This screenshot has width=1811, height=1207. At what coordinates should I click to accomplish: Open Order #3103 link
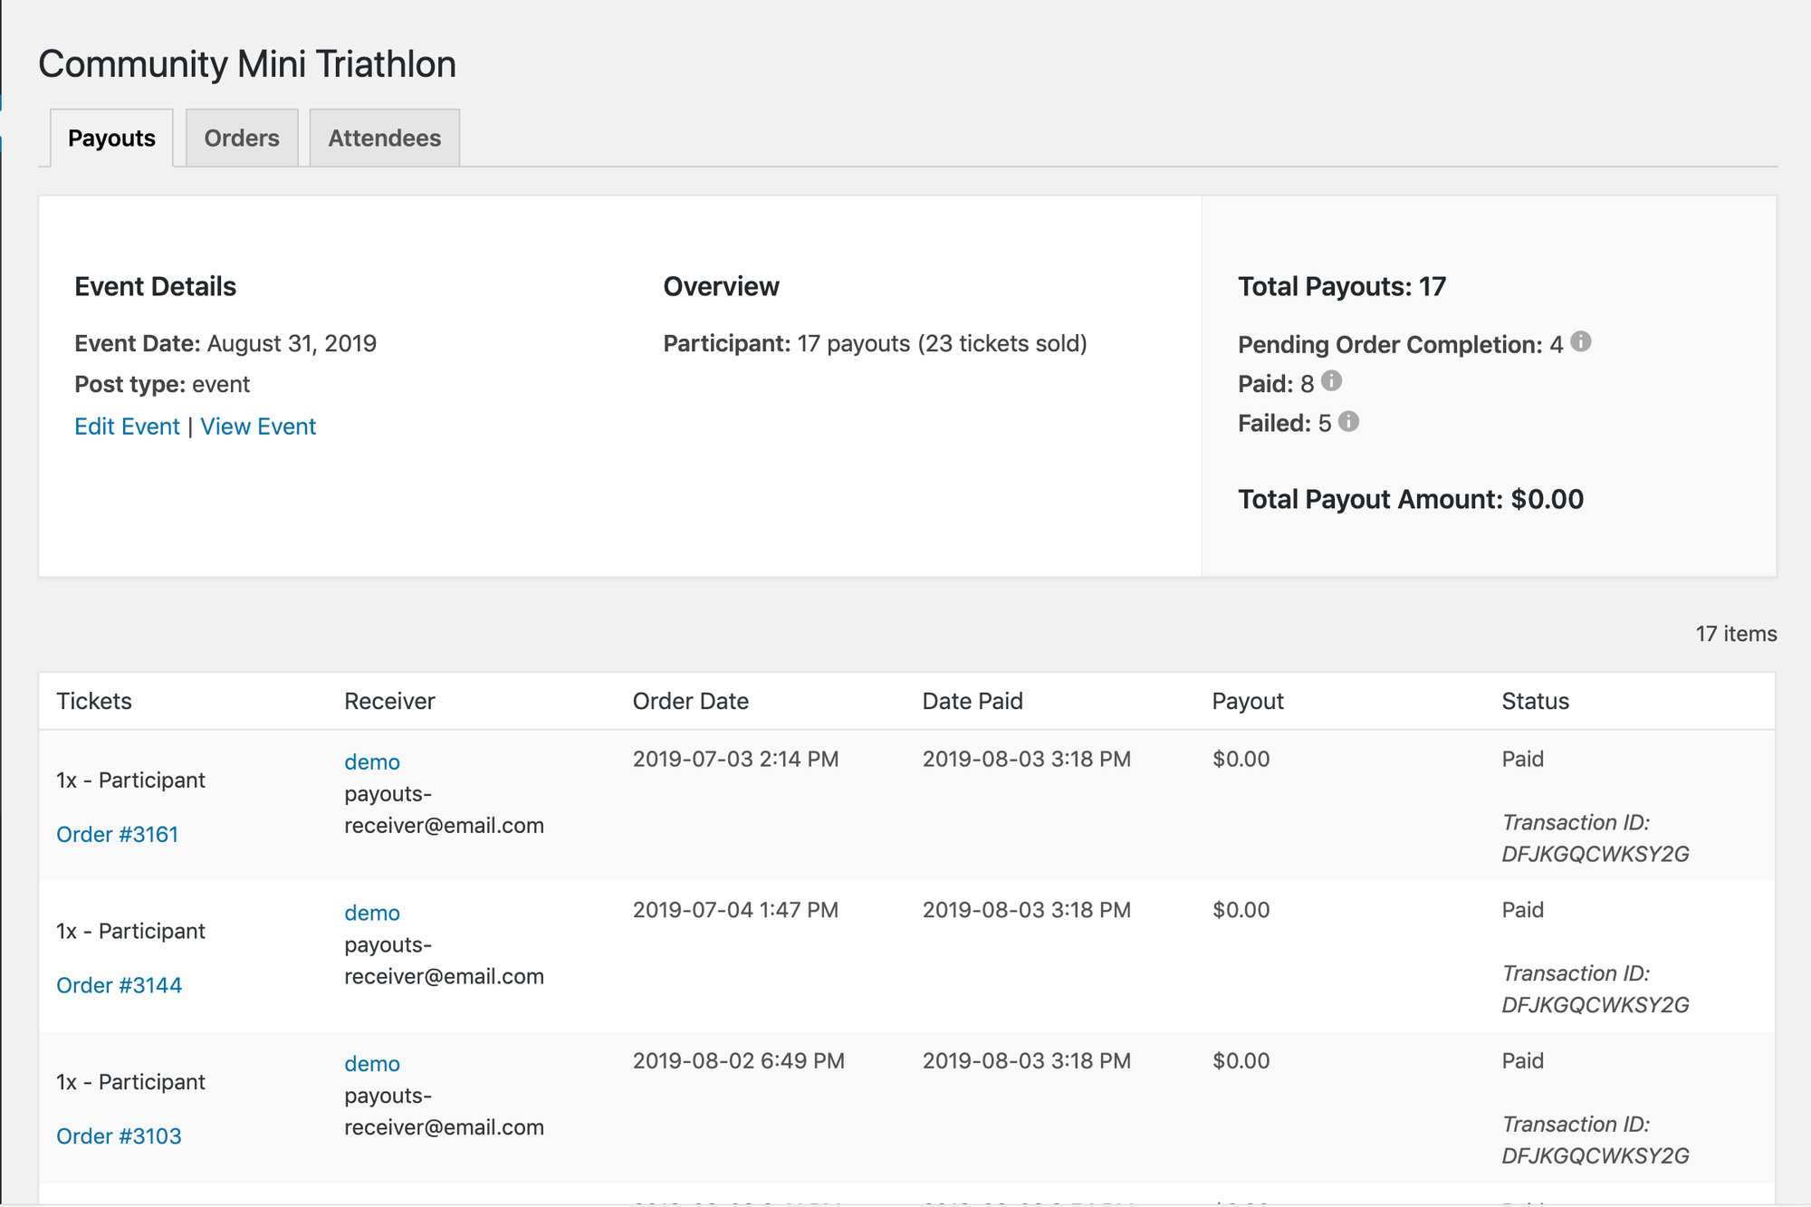(x=119, y=1135)
